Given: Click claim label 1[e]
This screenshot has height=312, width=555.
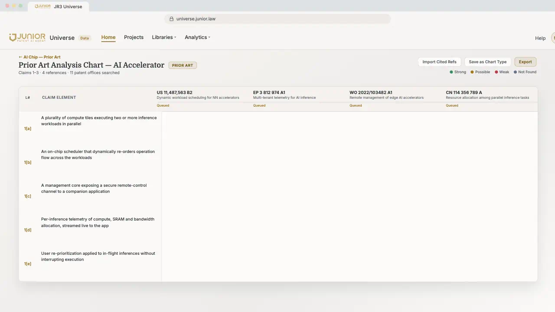Looking at the screenshot, I should point(28,264).
